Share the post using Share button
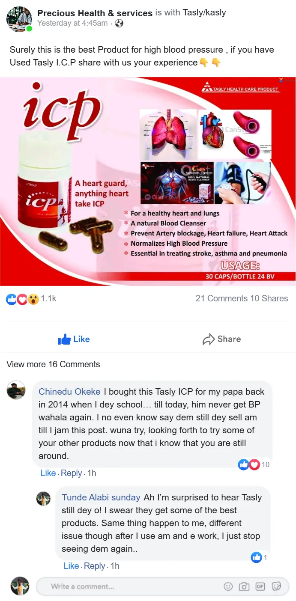The width and height of the screenshot is (296, 601). click(221, 339)
